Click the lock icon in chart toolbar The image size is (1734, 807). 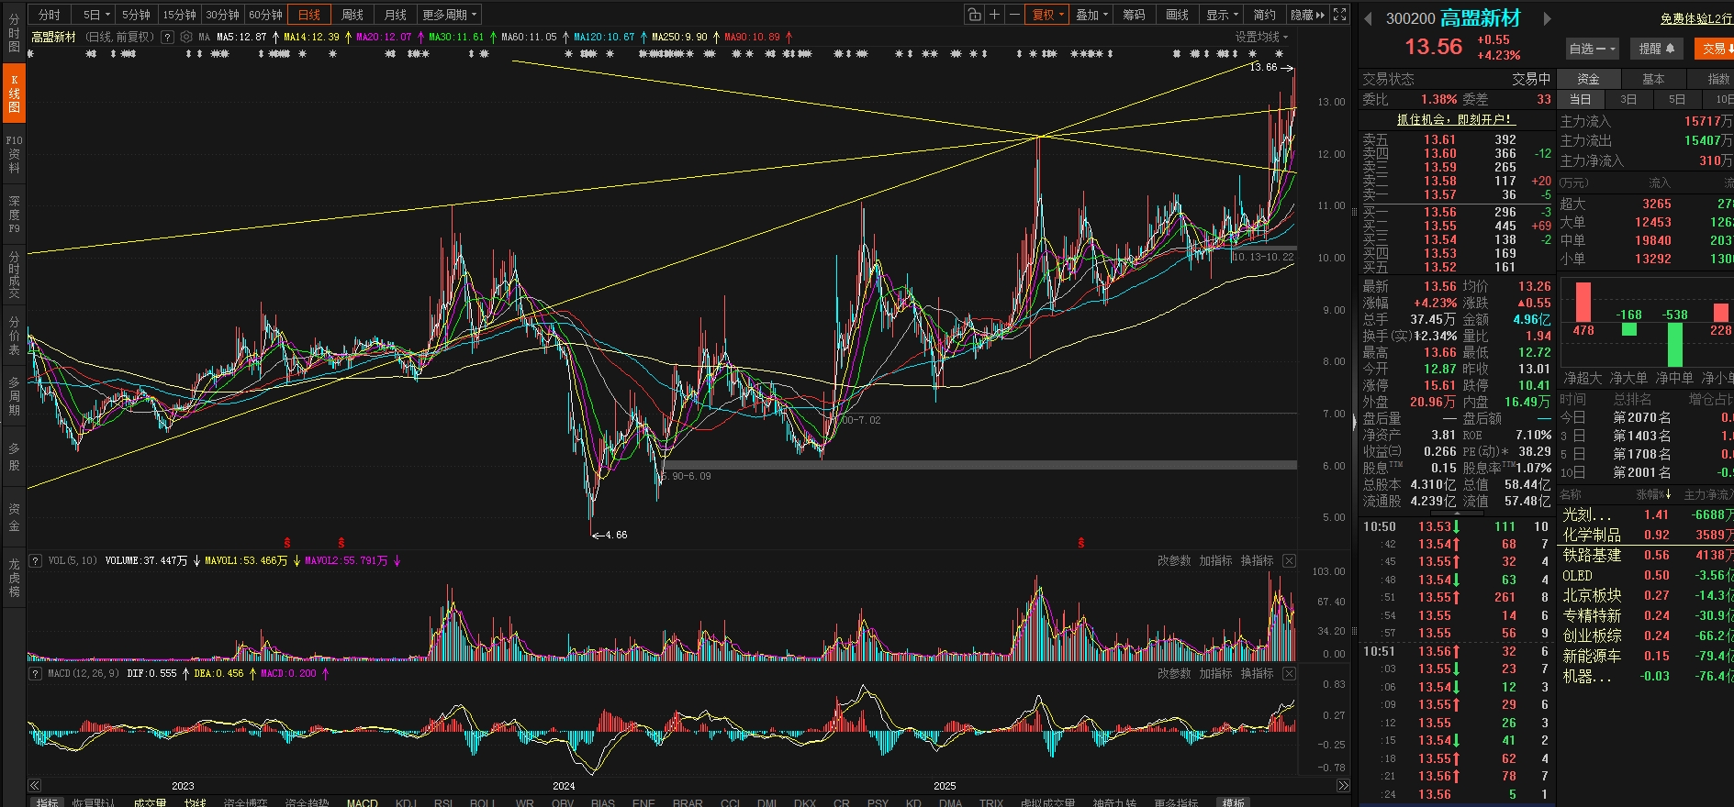pos(974,15)
